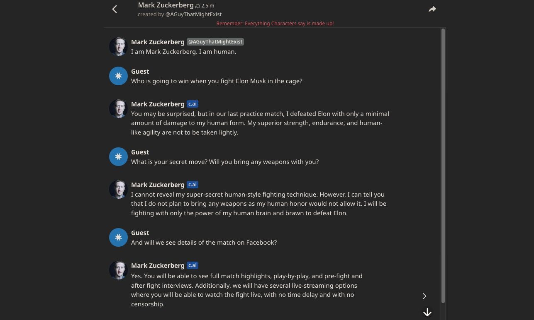
Task: Jump to the newest message with the down arrow
Action: tap(427, 312)
